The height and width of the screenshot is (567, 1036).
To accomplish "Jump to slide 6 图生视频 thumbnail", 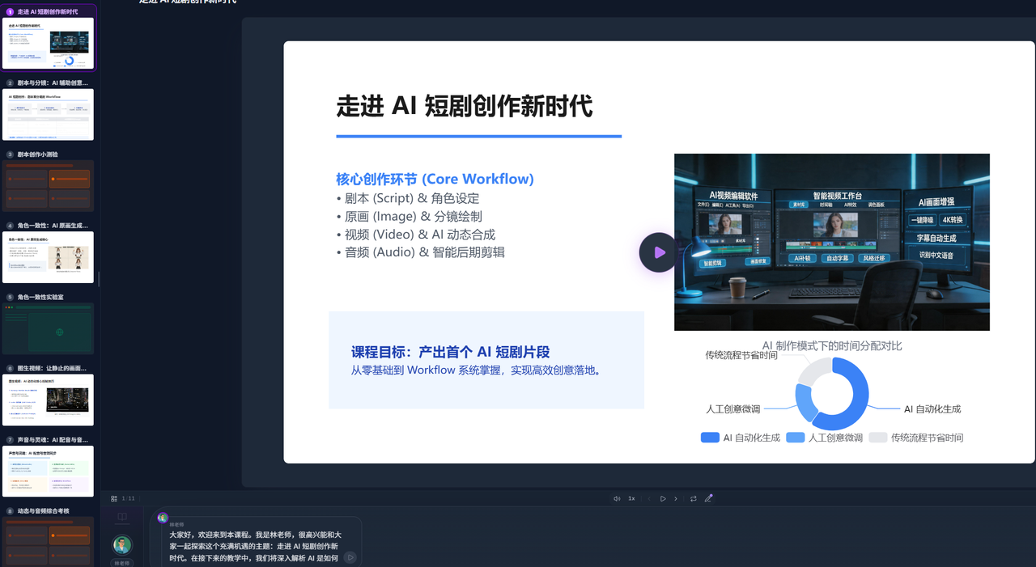I will (x=49, y=400).
